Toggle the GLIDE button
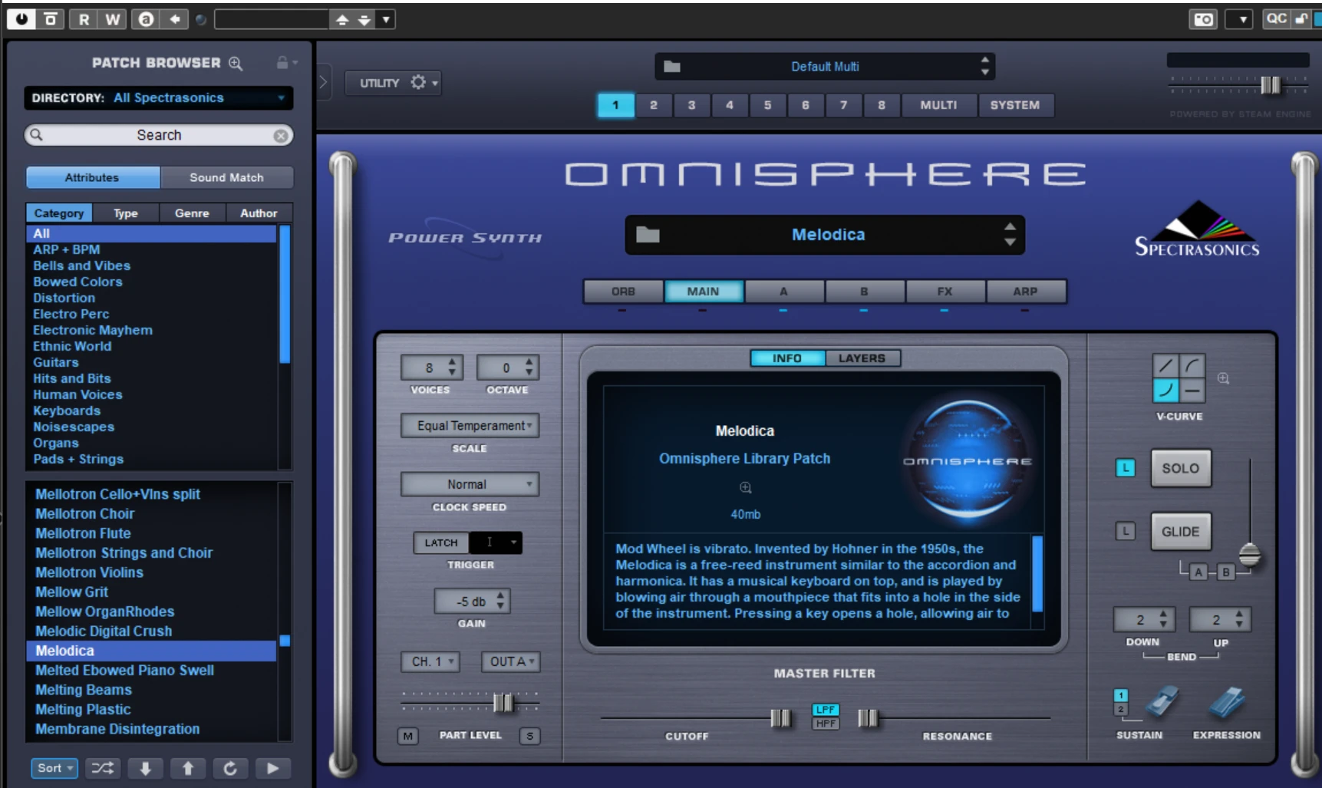1322x788 pixels. point(1180,532)
